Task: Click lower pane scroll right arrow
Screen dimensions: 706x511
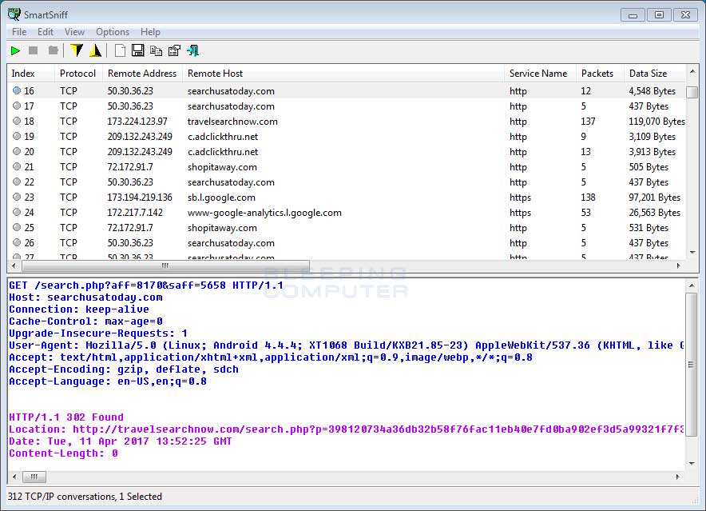Action: click(x=678, y=477)
